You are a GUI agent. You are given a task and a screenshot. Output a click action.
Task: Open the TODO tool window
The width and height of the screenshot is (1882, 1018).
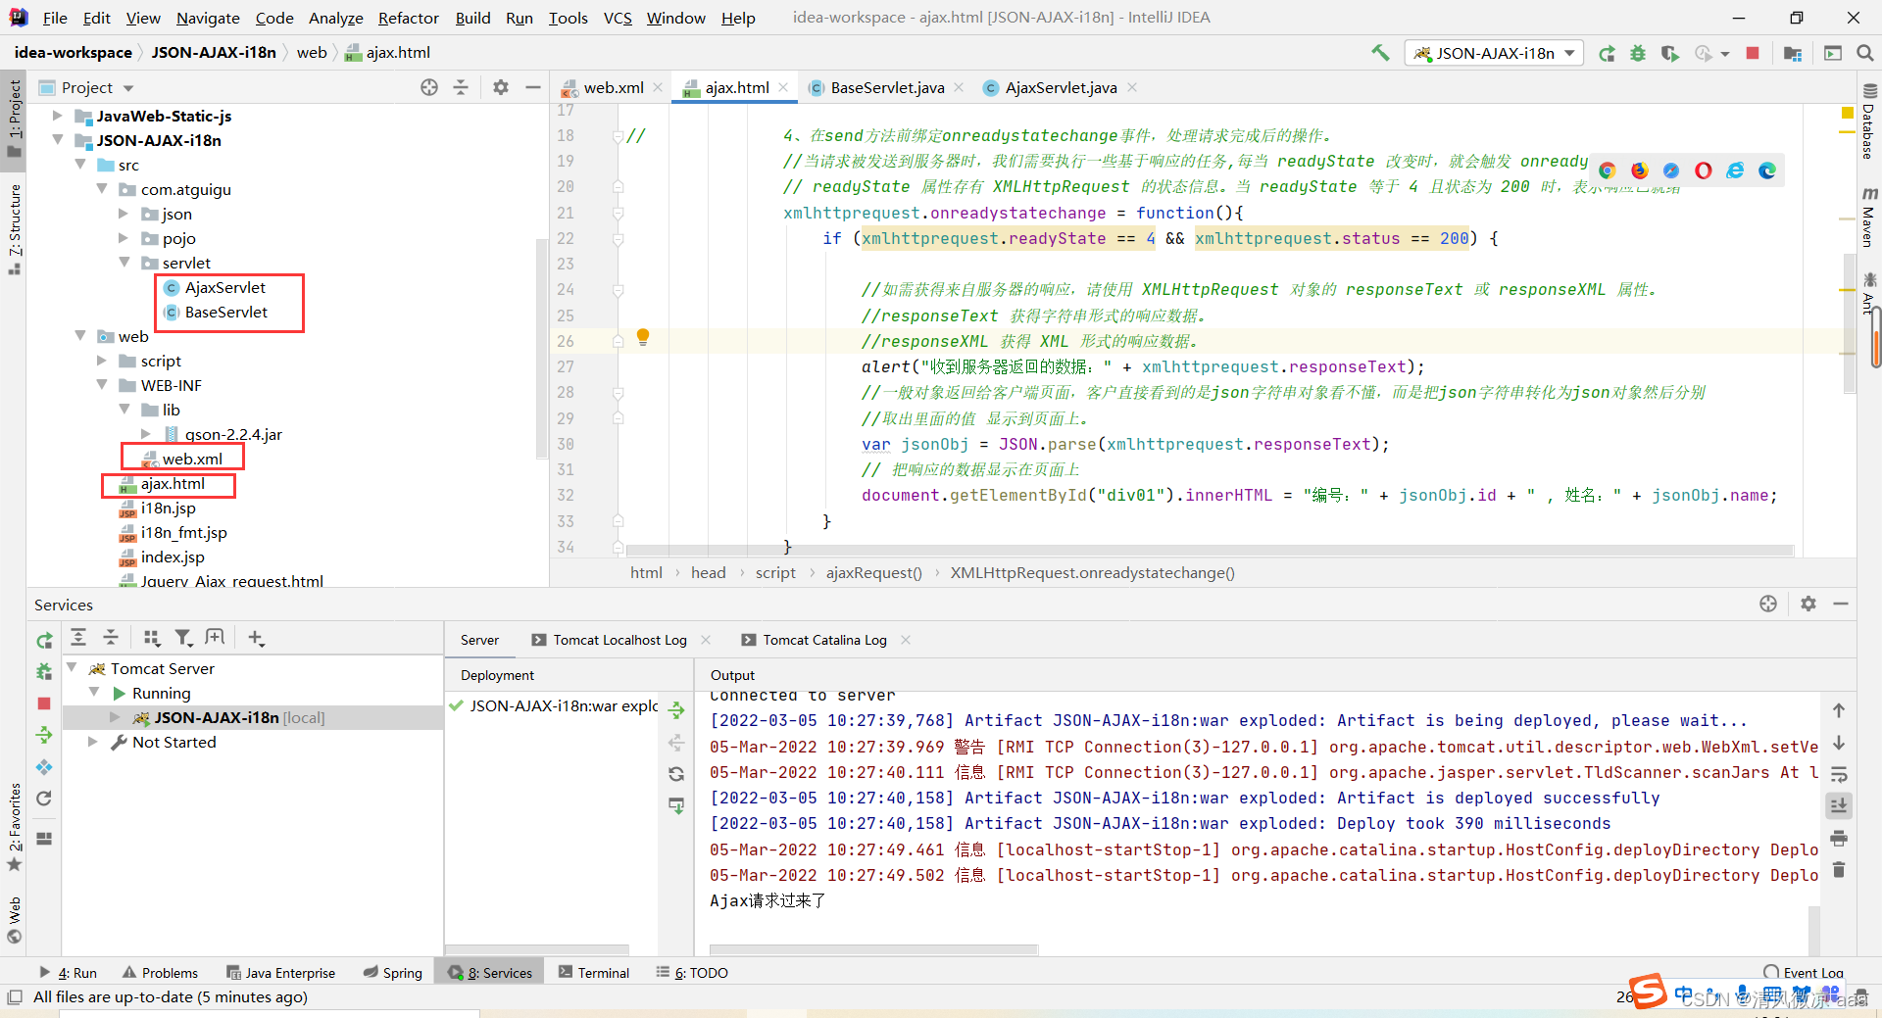pyautogui.click(x=692, y=972)
